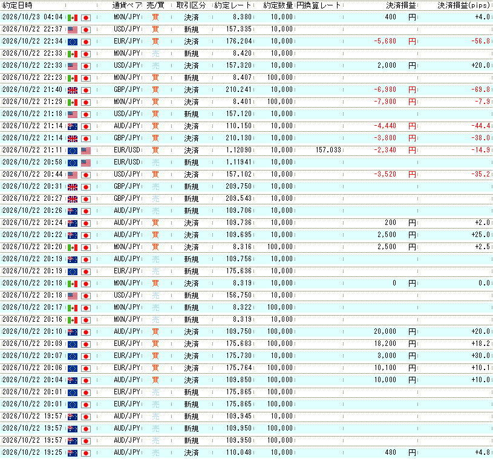
Task: Click the Australia flag in the 20:10 AUD/JPY row
Action: [x=73, y=332]
